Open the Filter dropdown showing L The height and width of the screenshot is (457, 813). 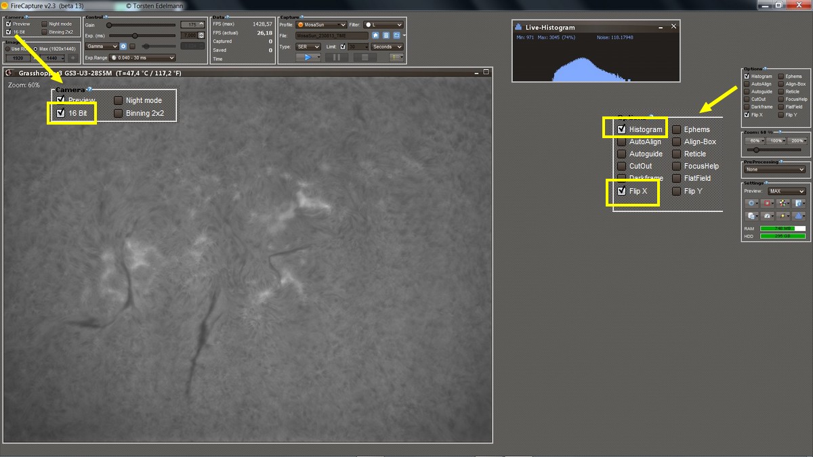[383, 24]
